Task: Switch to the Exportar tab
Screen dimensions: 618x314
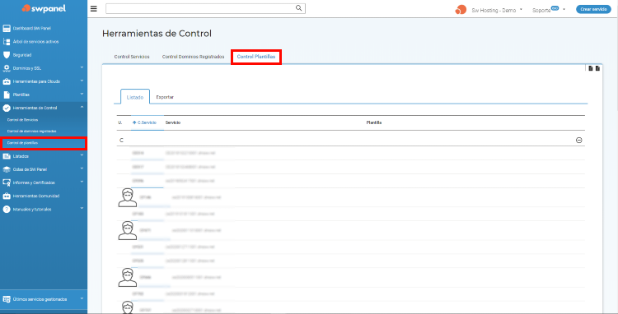Action: tap(165, 97)
